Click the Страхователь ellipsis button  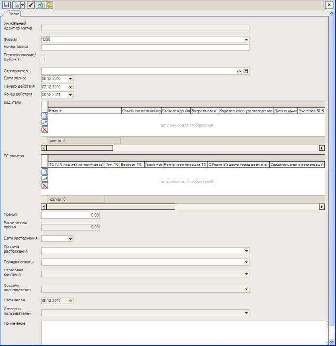239,71
